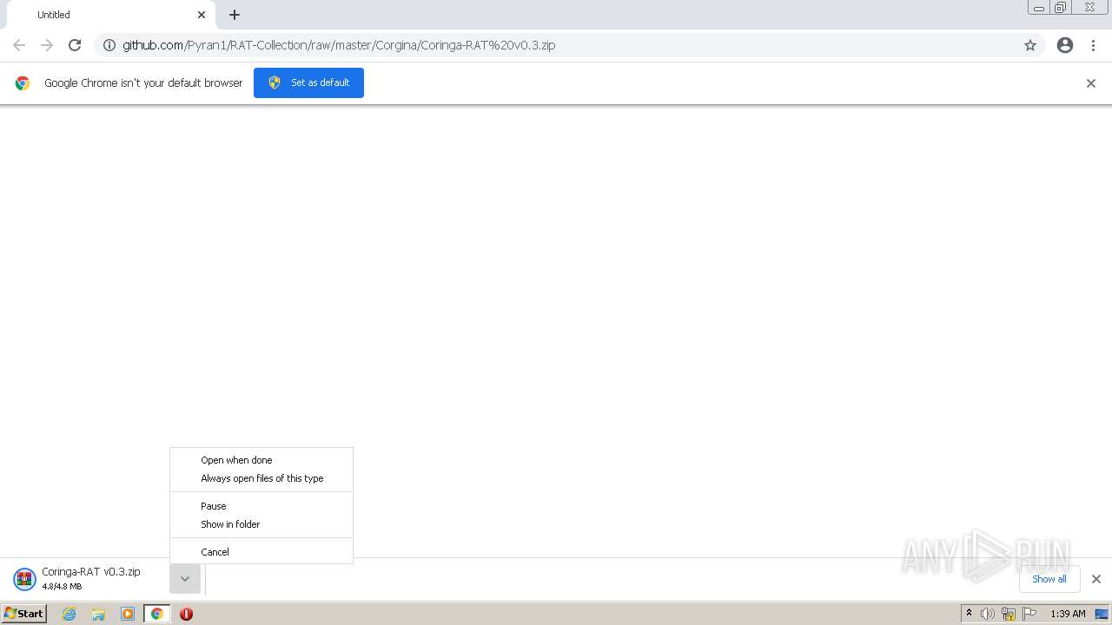
Task: Open the Action Center flag icon
Action: [1029, 614]
